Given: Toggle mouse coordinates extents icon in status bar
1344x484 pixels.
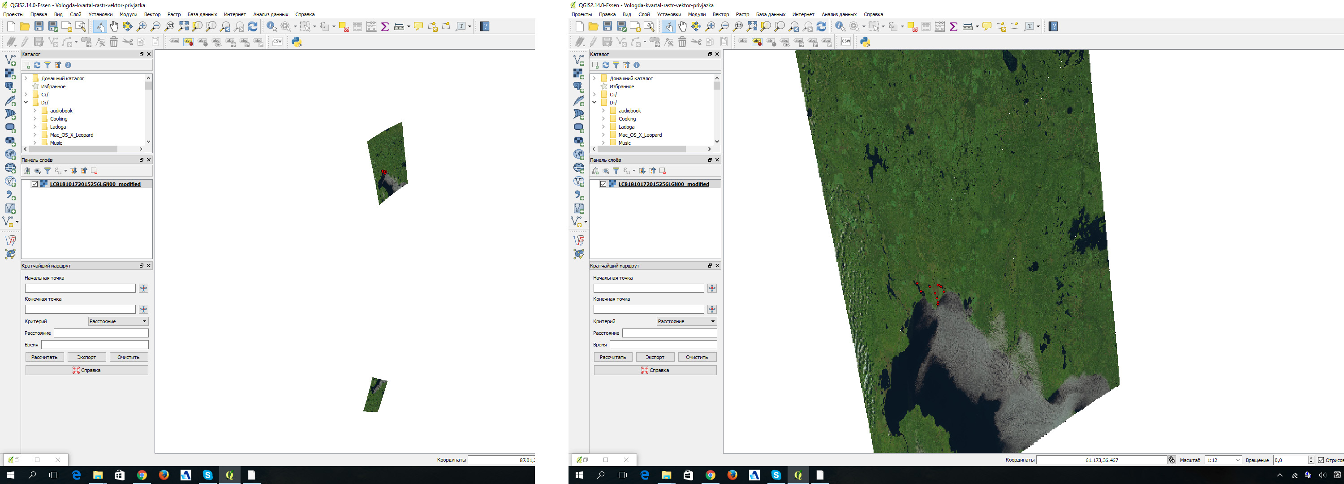Looking at the screenshot, I should click(x=1172, y=460).
